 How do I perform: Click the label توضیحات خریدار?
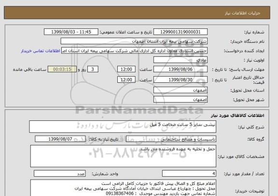point(250,191)
